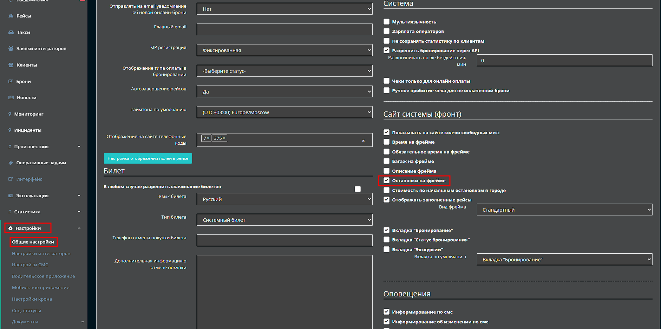Click the people icon next to Клиенты
Viewport: 661px width, 329px height.
11,65
